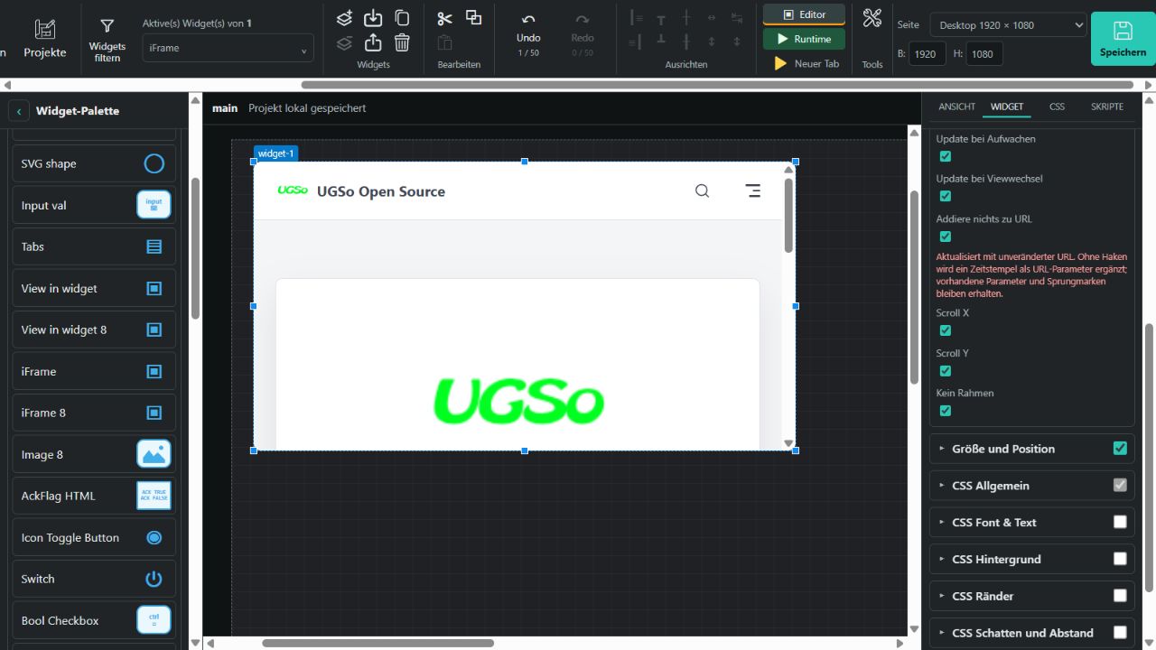This screenshot has width=1156, height=650.
Task: Open Neuer Tab runtime
Action: (804, 63)
